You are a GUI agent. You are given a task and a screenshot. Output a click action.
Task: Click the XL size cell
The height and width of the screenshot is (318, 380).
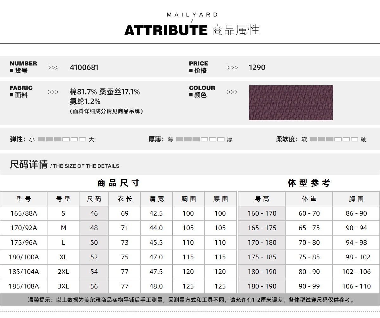[63, 257]
